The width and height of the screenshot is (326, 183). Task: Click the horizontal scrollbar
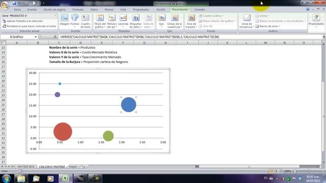pos(249,167)
